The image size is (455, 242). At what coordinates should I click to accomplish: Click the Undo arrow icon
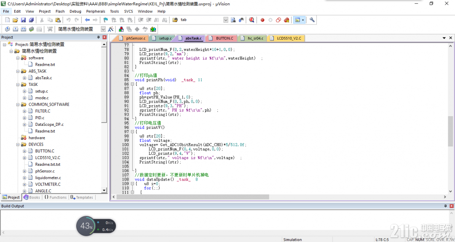tap(69, 20)
